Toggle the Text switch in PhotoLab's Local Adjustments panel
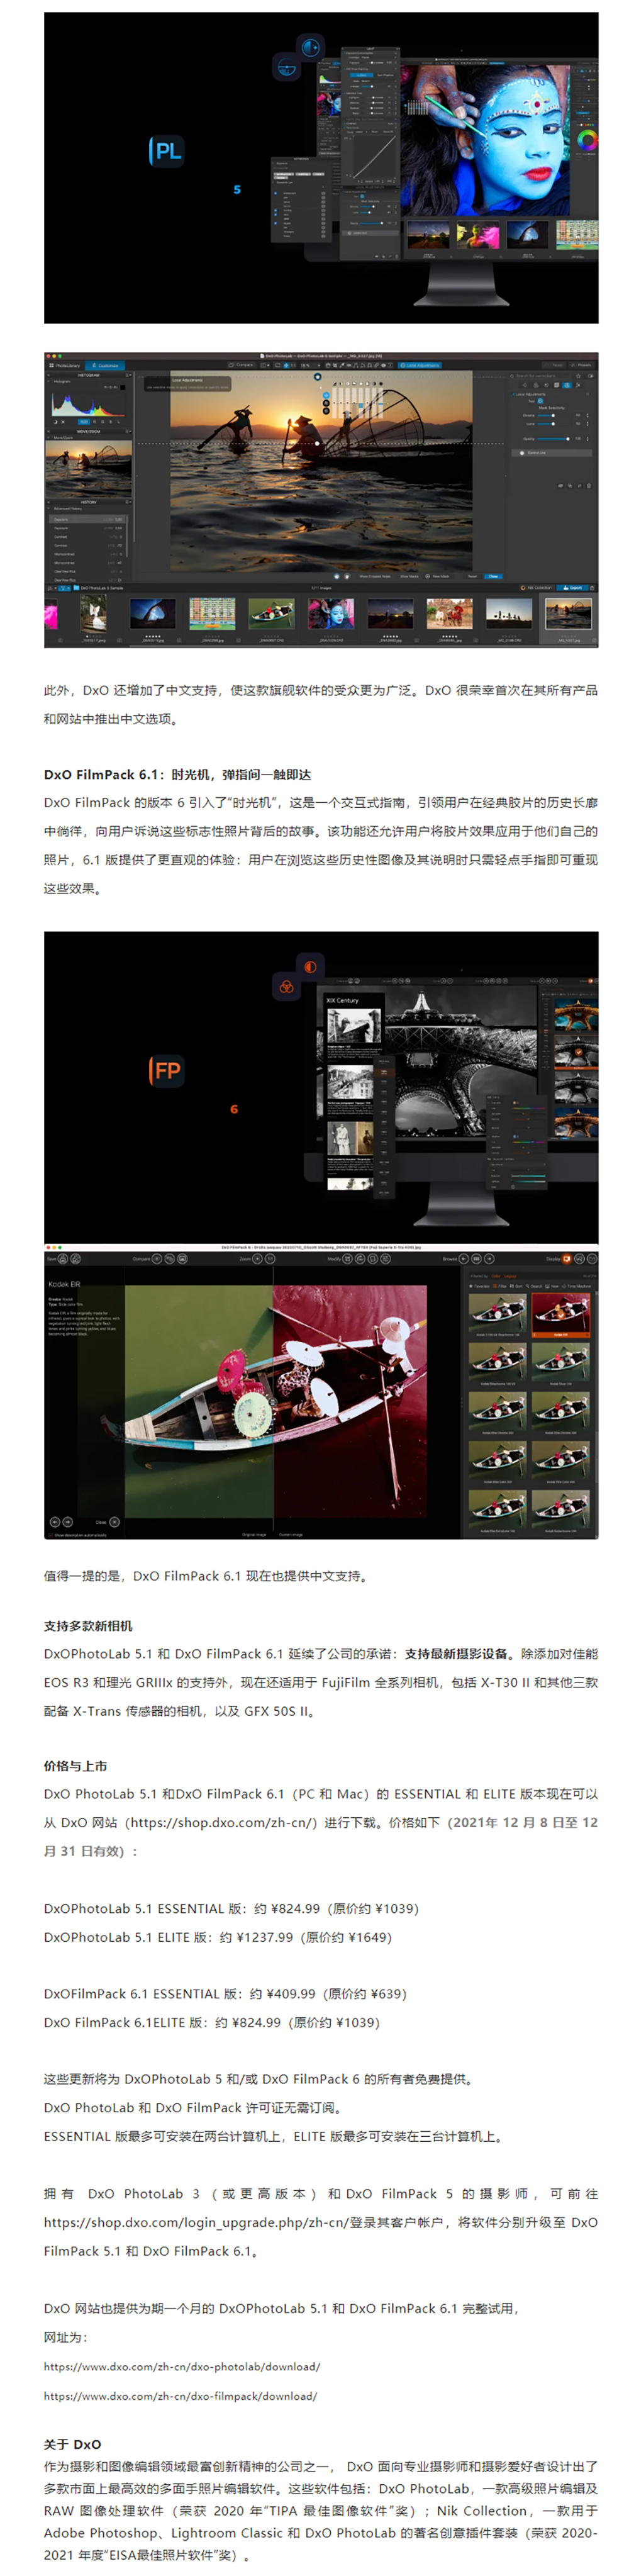This screenshot has width=629, height=2576. [x=540, y=401]
